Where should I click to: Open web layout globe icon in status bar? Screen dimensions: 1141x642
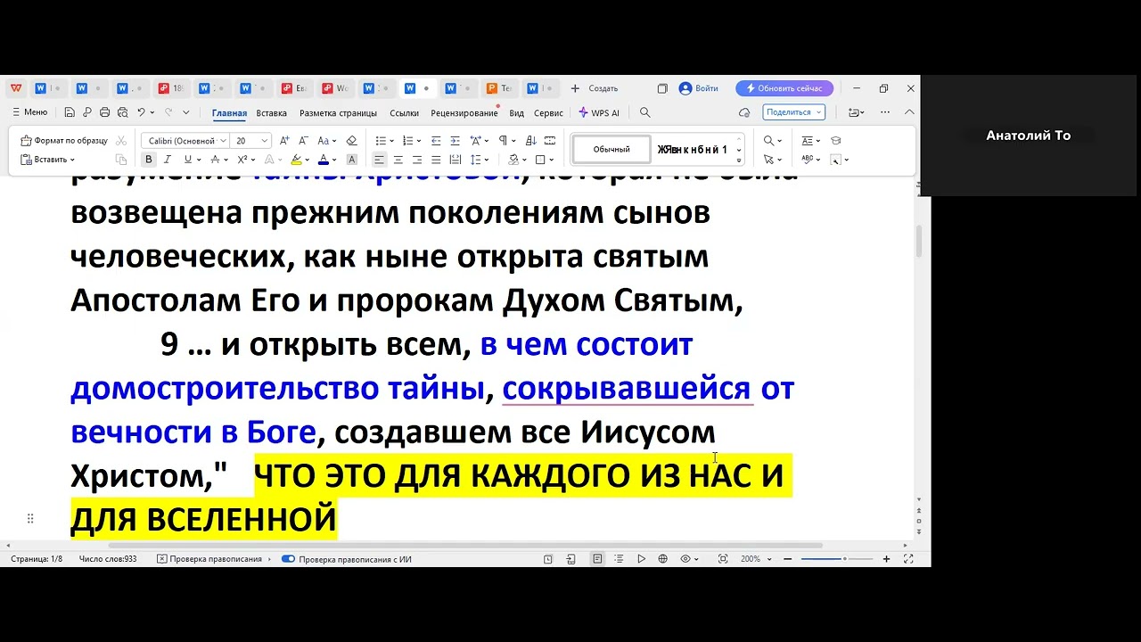(x=662, y=559)
